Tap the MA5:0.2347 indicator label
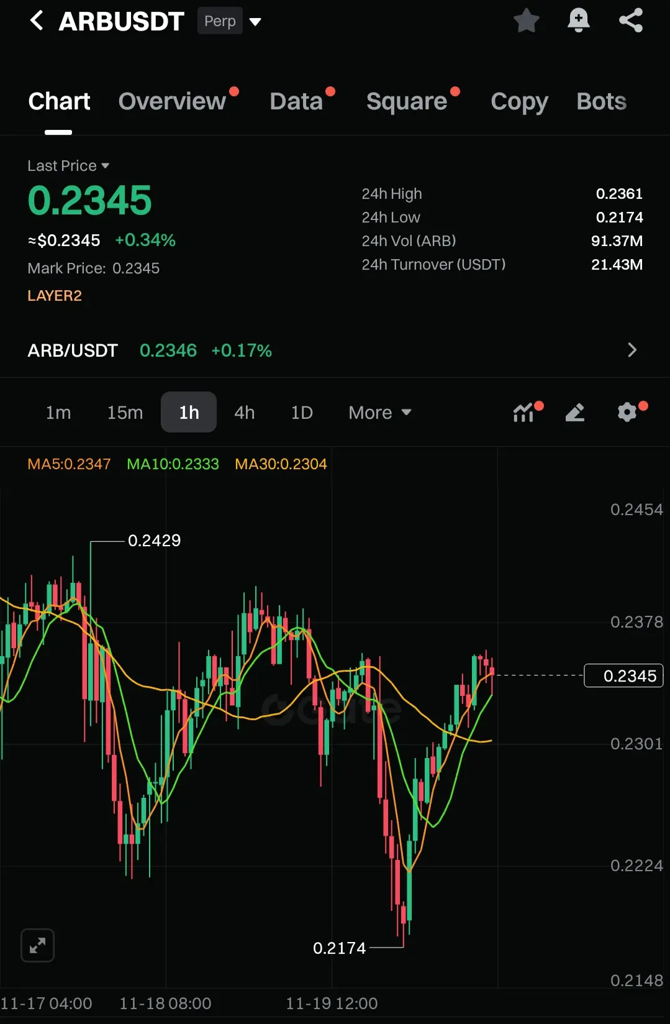Viewport: 670px width, 1024px height. click(x=69, y=464)
